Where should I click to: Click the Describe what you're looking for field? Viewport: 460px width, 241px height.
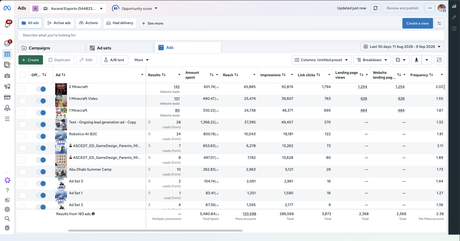coord(231,35)
